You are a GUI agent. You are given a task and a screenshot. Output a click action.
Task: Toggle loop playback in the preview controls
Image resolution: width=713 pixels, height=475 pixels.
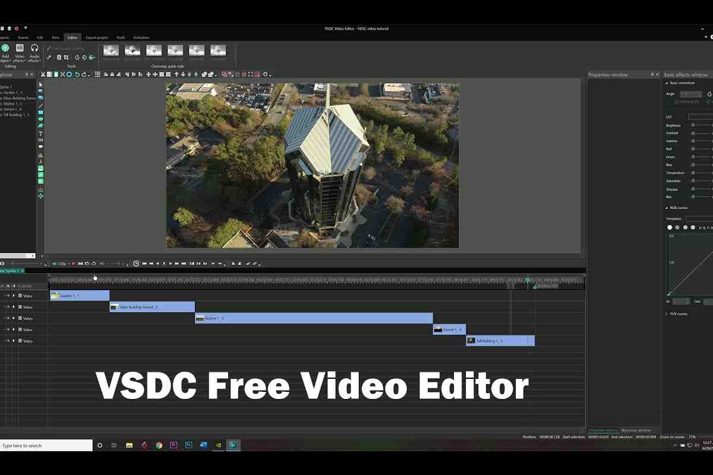tap(94, 264)
